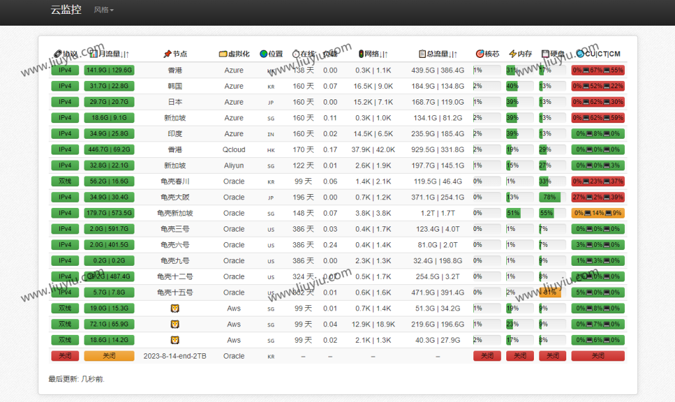Screen dimensions: 675x402
Task: Sort by 月流量 using its sort arrows
Action: (125, 54)
